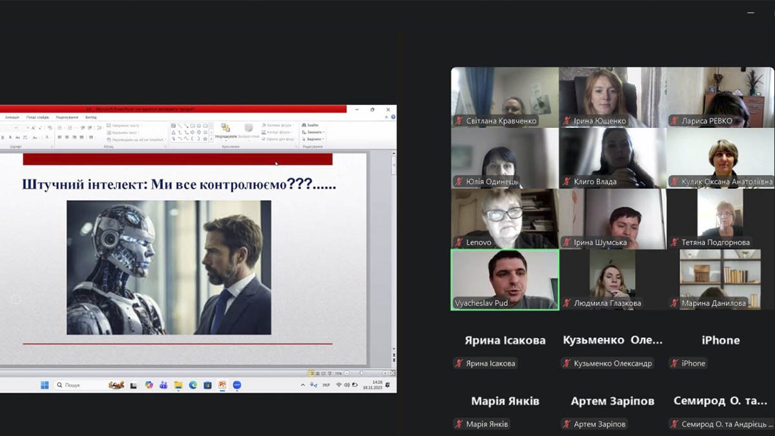This screenshot has height=436, width=775.
Task: Show hidden system tray icons
Action: coord(303,385)
